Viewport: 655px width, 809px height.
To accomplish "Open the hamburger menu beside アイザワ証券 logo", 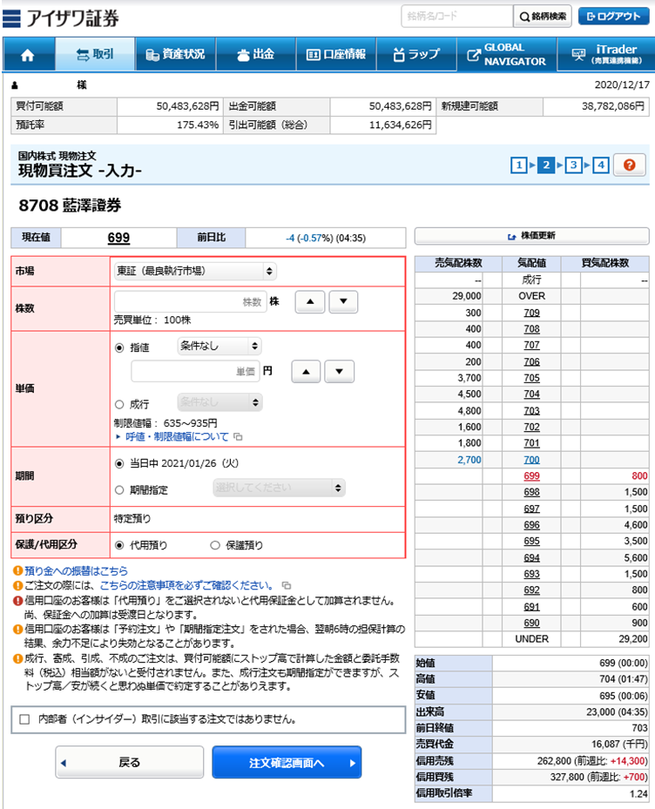I will [11, 18].
